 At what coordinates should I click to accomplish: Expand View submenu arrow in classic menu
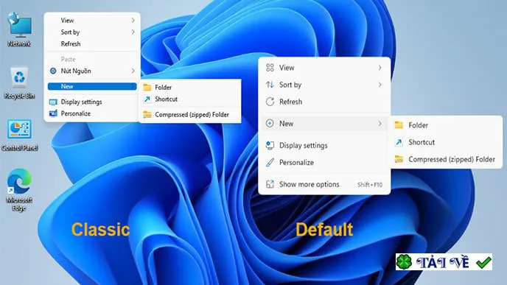point(133,21)
